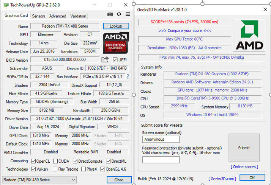Viewport: 271px width, 185px height.
Task: Toggle the UEFI checkbox
Action: tap(115, 60)
